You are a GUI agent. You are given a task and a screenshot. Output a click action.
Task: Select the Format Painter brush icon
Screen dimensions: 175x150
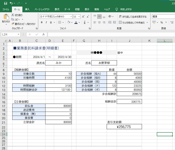point(13,24)
